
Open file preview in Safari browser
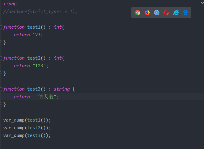click(157, 13)
